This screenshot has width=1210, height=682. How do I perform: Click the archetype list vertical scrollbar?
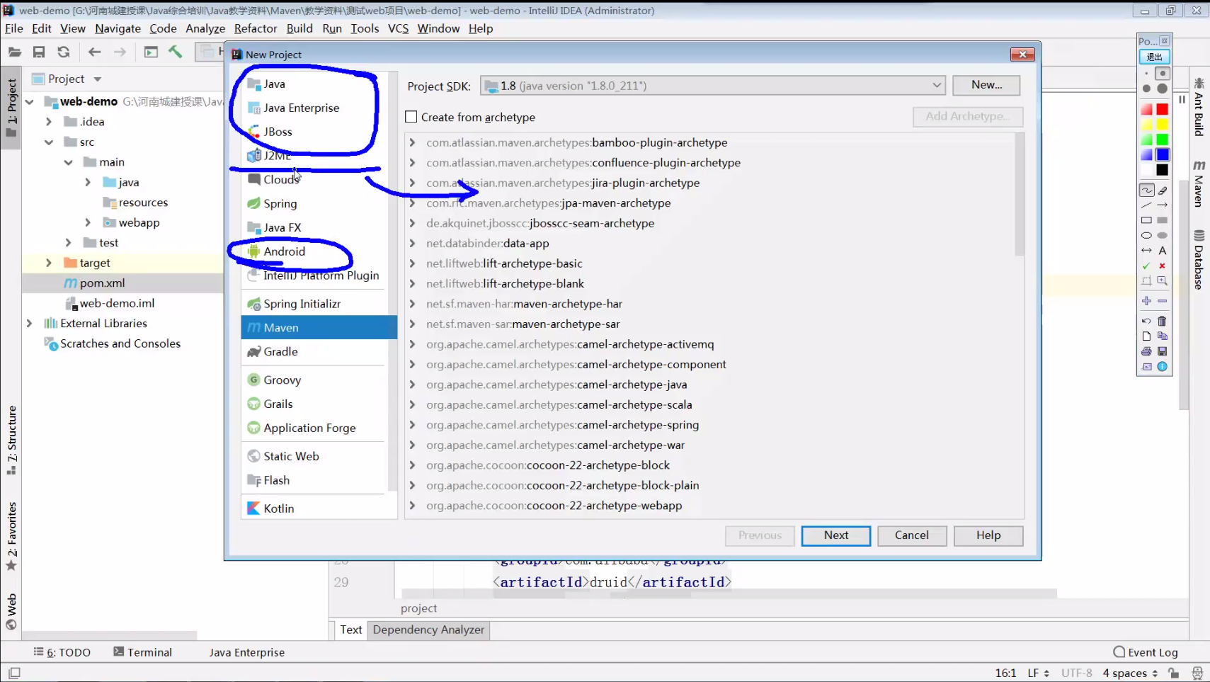pyautogui.click(x=1020, y=195)
